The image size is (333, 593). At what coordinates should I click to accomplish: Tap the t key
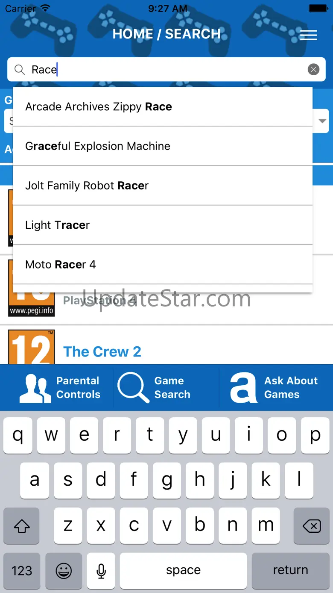150,435
